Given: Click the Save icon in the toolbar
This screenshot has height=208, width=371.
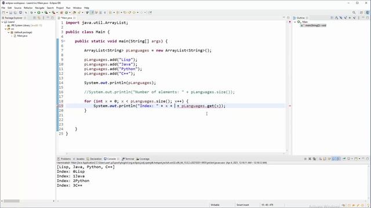Looking at the screenshot, I should pyautogui.click(x=10, y=13).
